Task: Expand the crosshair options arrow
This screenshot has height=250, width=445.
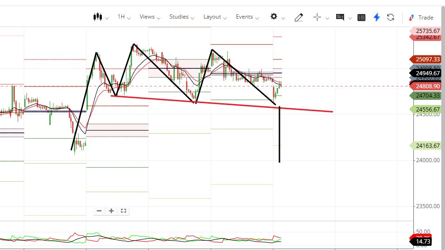Action: (327, 18)
